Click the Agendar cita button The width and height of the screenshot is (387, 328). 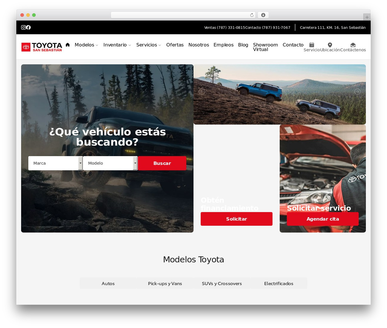(323, 219)
